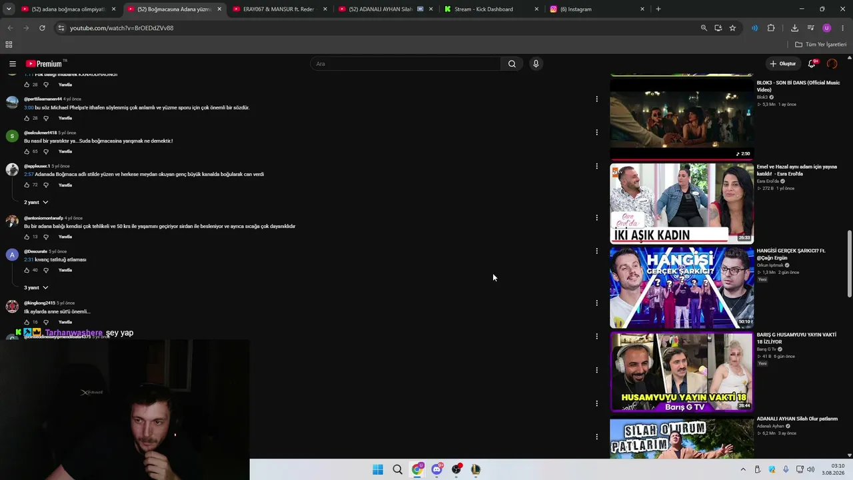The image size is (853, 480).
Task: Open YouTube notifications bell
Action: pyautogui.click(x=812, y=64)
